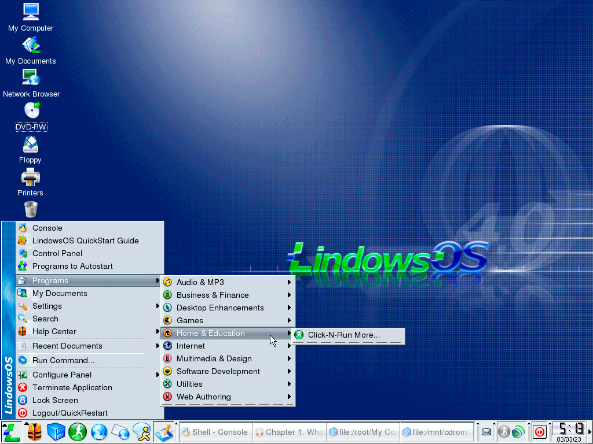Launch Click-N-Run green runner icon in taskbar
This screenshot has height=444, width=593.
tap(78, 432)
